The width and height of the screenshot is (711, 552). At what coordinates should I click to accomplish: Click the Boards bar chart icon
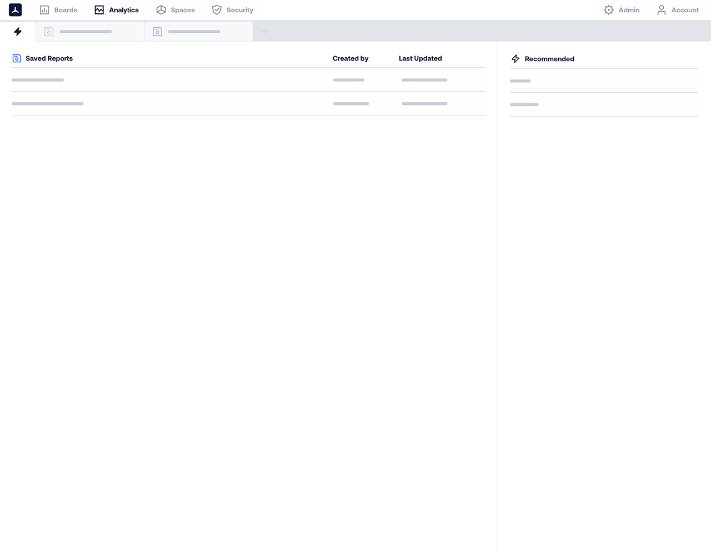point(44,10)
